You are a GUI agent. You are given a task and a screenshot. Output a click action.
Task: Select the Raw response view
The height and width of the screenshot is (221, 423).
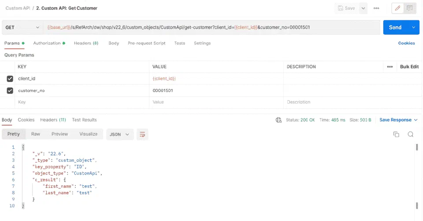pyautogui.click(x=36, y=134)
